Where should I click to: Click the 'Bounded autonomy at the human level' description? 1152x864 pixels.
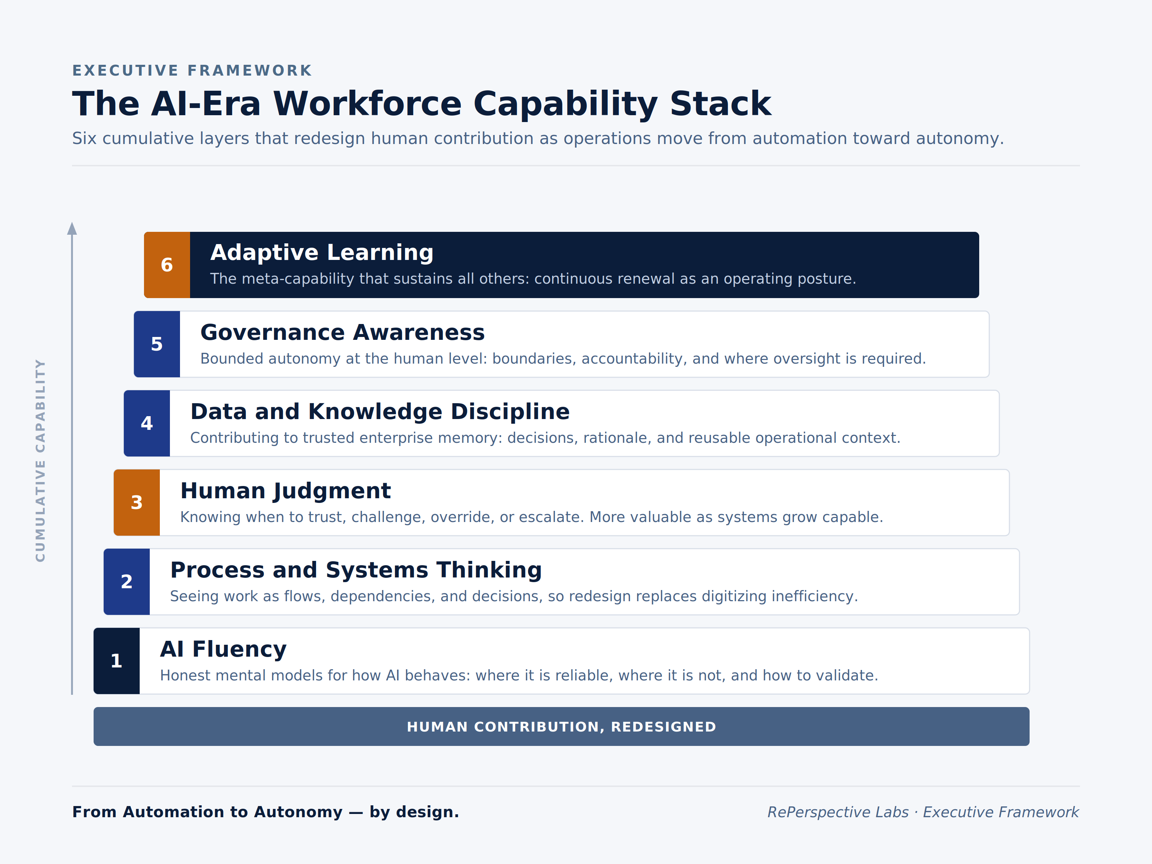tap(563, 359)
